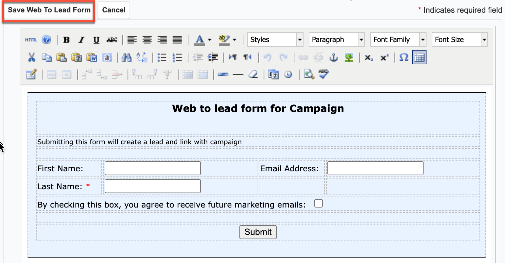
Task: Center align the text
Action: click(147, 40)
